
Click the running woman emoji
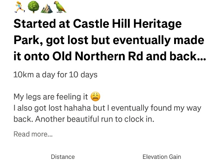tap(19, 6)
